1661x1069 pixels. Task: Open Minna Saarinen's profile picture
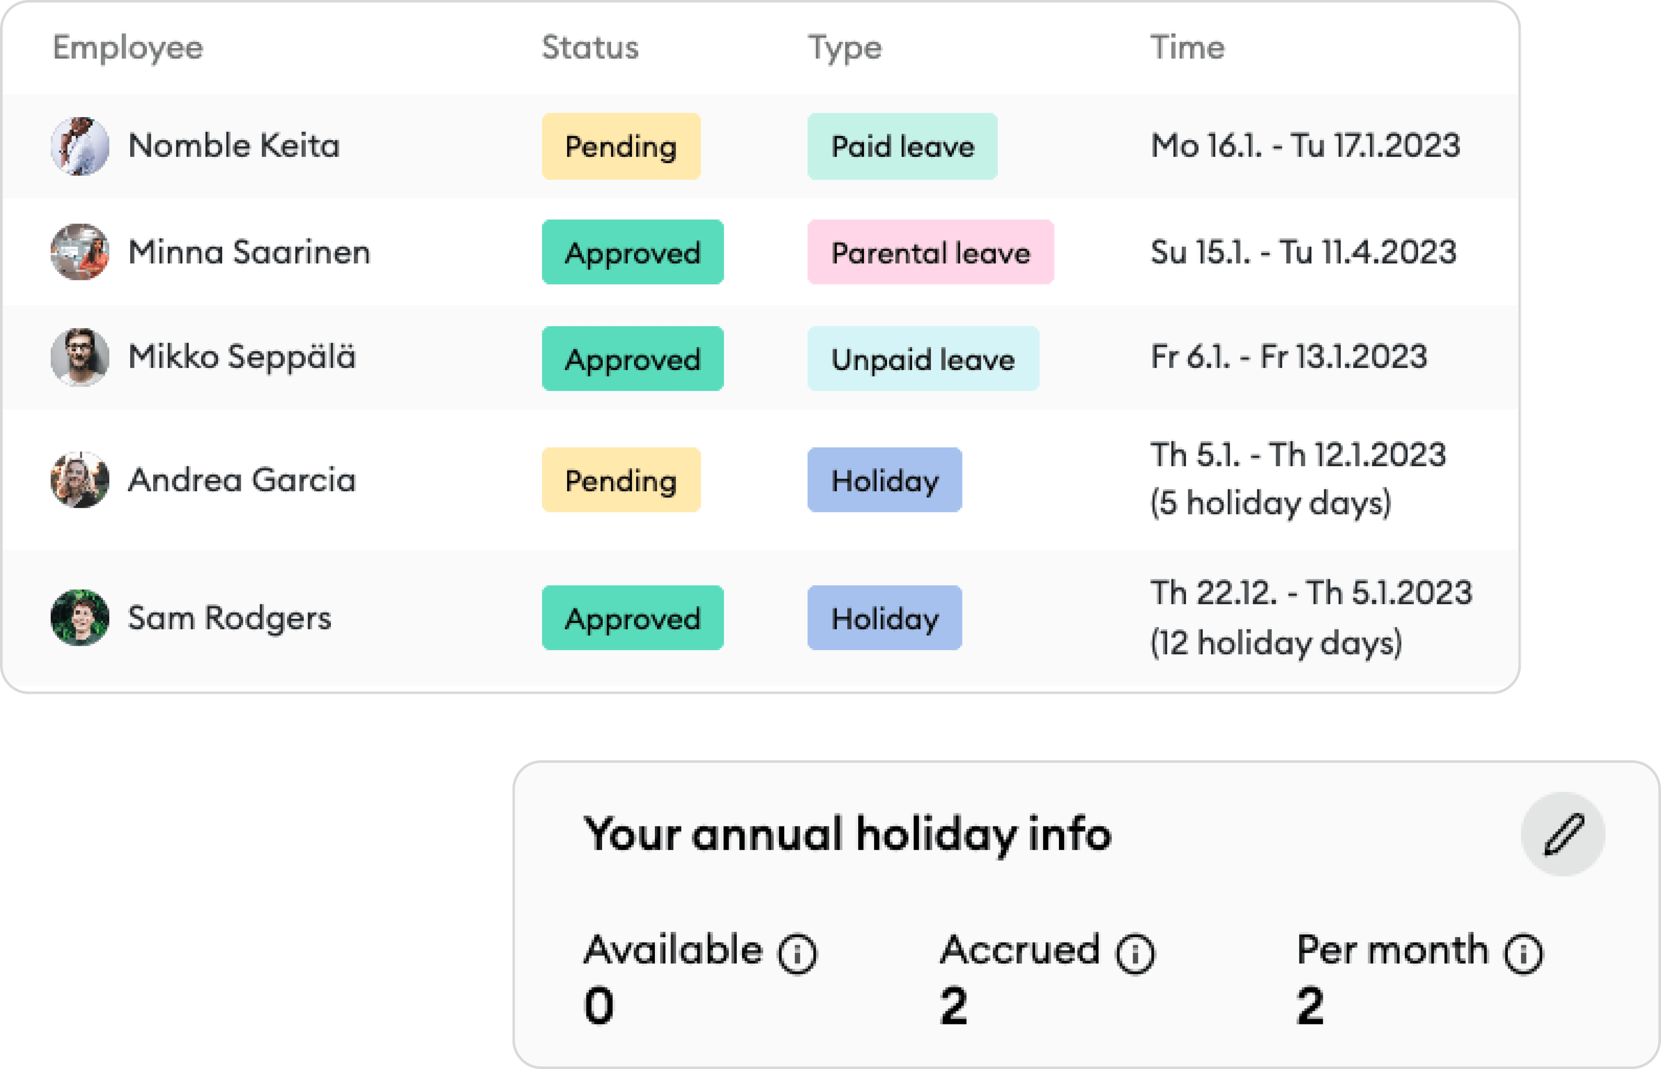(80, 252)
